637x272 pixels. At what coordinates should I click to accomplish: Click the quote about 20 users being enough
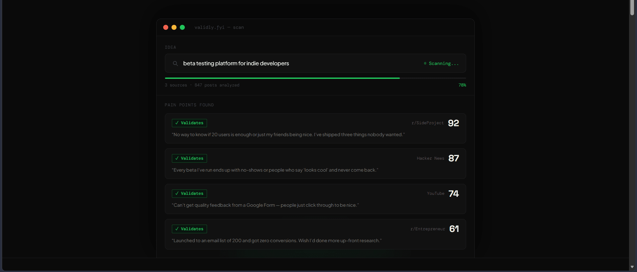pyautogui.click(x=288, y=135)
